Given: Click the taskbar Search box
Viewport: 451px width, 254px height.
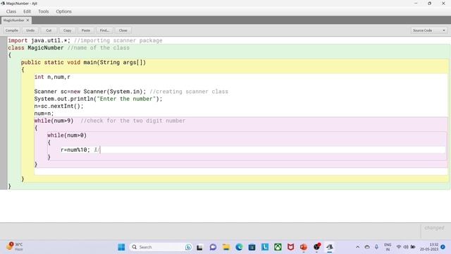Looking at the screenshot, I should [161, 247].
